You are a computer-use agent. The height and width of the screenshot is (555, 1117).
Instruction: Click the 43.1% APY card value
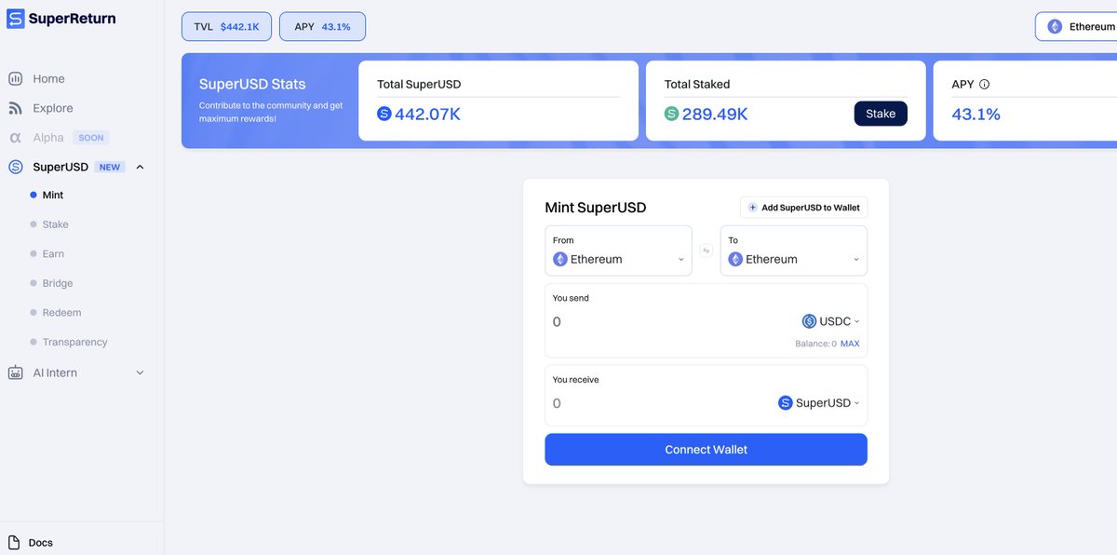[976, 114]
